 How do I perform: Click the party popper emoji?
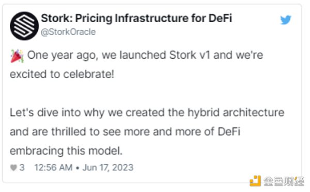17,56
